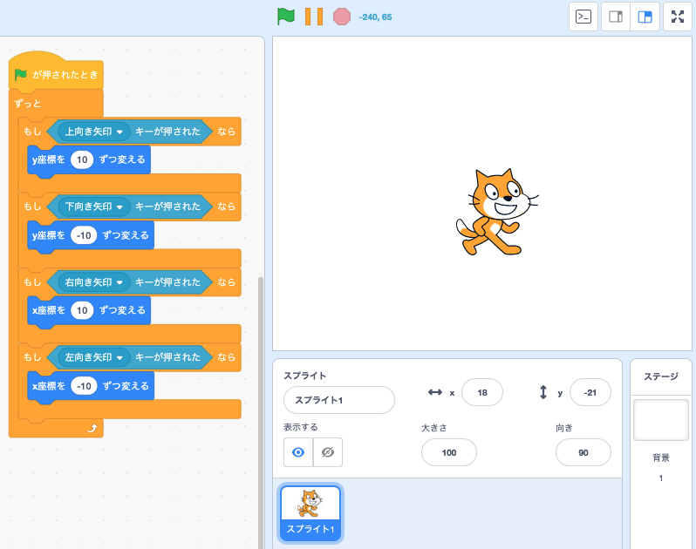Viewport: 696px width, 549px height.
Task: Select the stage backdrop thumbnail
Action: point(660,420)
